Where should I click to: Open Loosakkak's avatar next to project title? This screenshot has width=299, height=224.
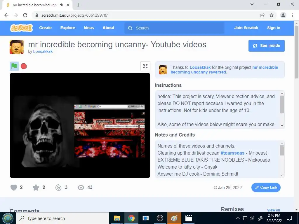point(17,47)
